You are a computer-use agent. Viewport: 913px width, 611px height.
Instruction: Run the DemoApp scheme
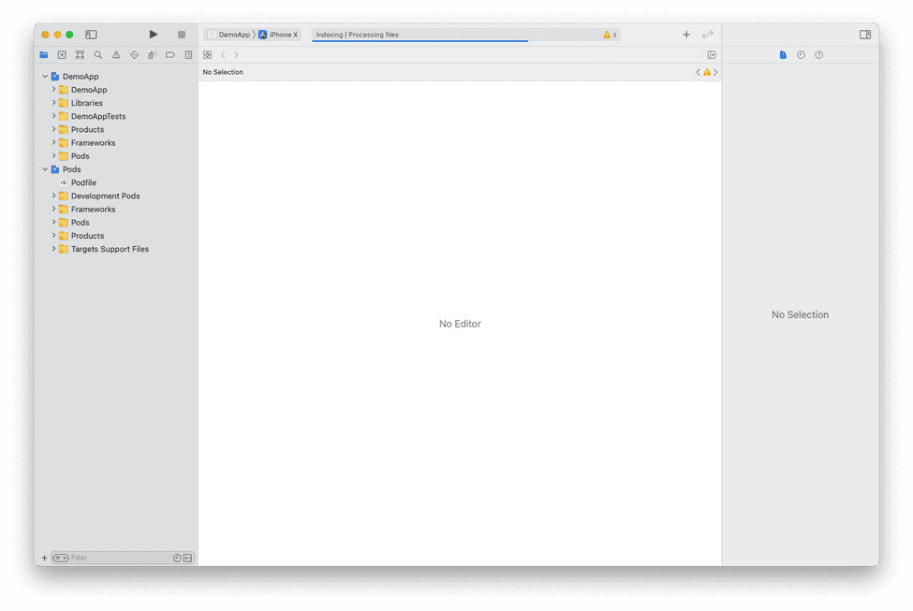click(153, 34)
